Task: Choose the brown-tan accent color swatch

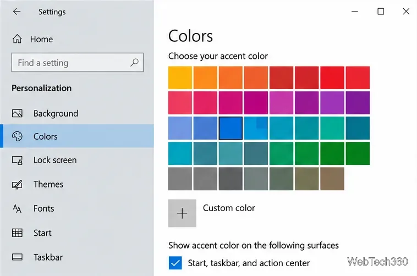Action: pyautogui.click(x=332, y=179)
